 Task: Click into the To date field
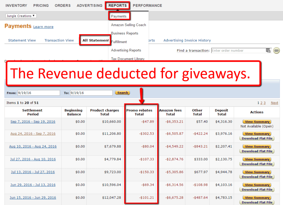point(91,93)
